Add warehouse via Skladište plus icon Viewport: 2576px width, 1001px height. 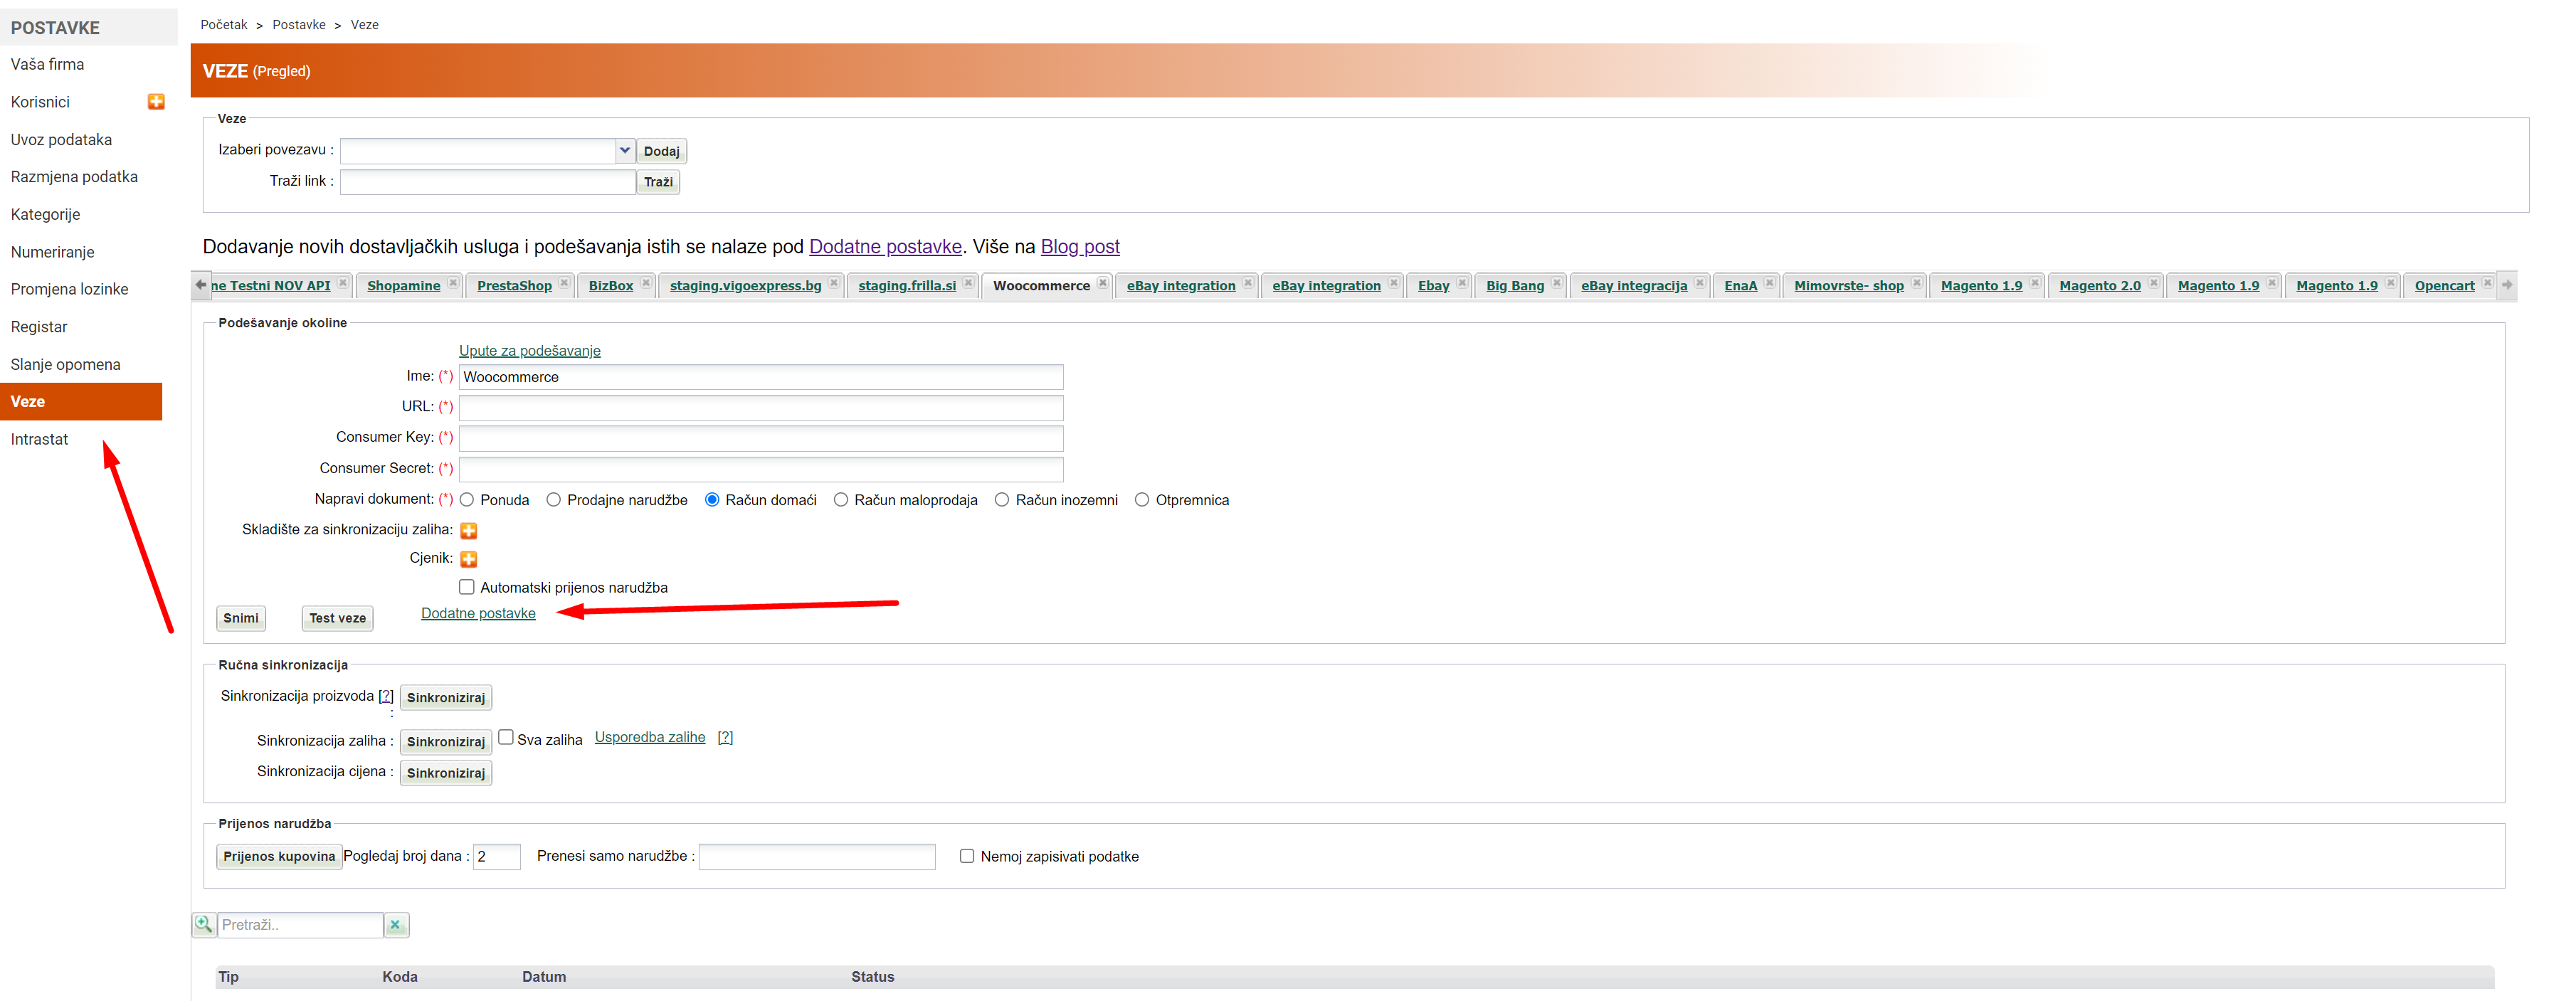click(468, 530)
